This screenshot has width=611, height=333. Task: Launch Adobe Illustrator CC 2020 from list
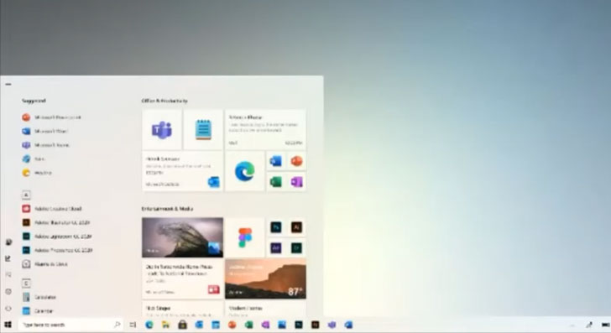point(56,222)
